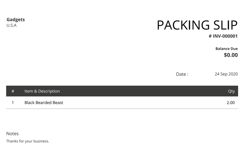The width and height of the screenshot is (249, 146).
Task: Click the Black Bearded Beast item
Action: [x=44, y=103]
